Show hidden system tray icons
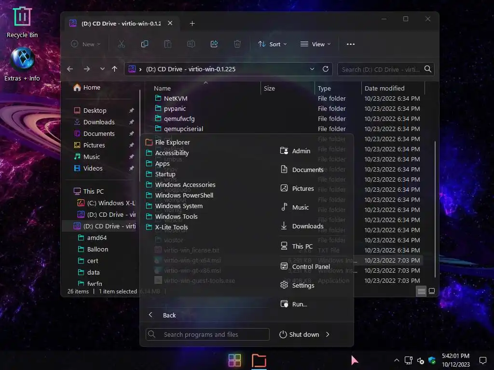Image resolution: width=494 pixels, height=370 pixels. (397, 360)
